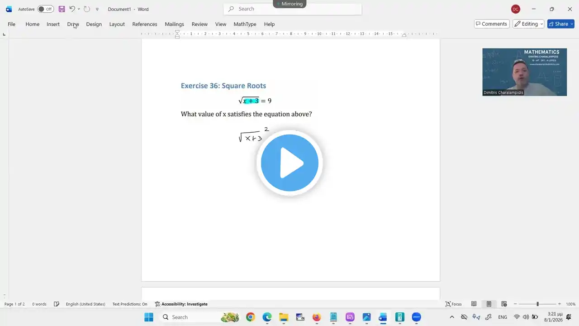
Task: Click the tab selector at the ruler corner
Action: (x=4, y=34)
